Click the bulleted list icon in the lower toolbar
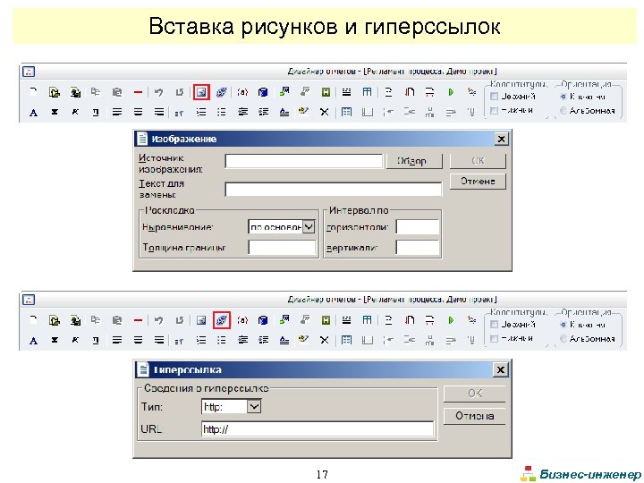 [222, 340]
